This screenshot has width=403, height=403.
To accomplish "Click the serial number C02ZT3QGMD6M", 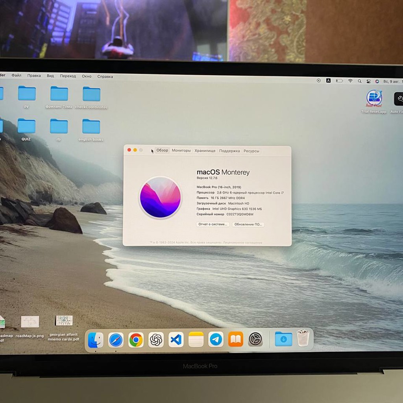I will (x=240, y=214).
